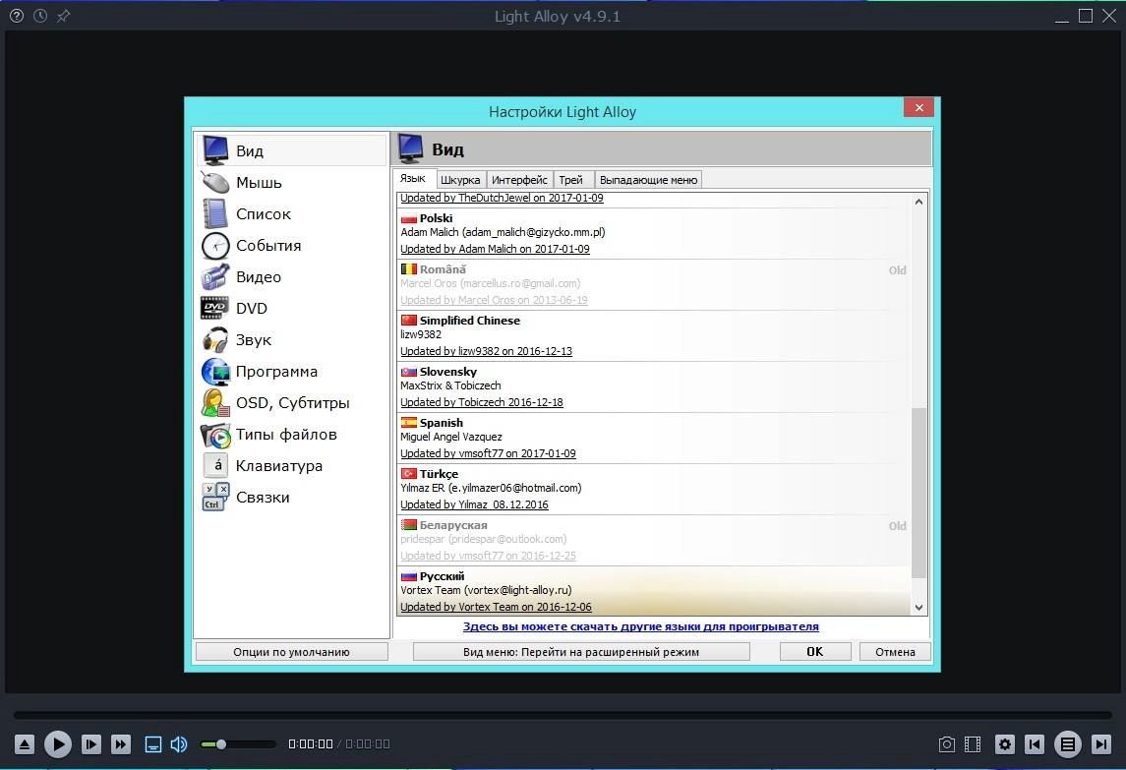
Task: Take a screenshot with the camera icon
Action: pyautogui.click(x=946, y=744)
